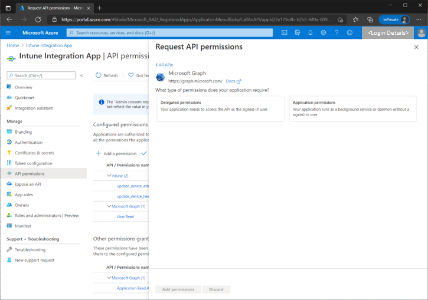
Task: Click the <Login Details> account label
Action: (x=388, y=33)
